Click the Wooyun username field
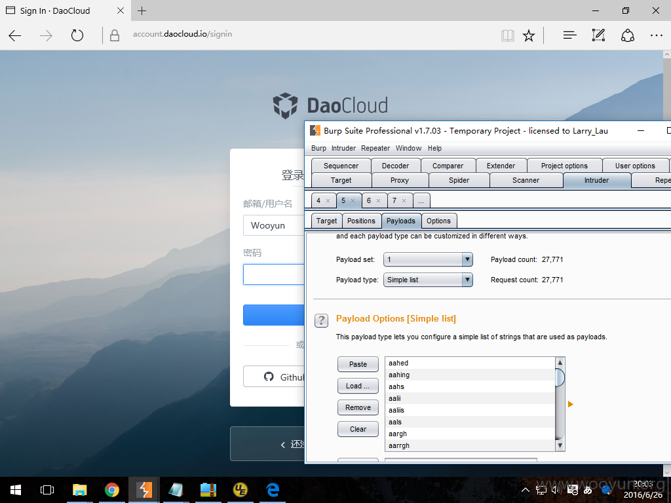The height and width of the screenshot is (503, 671). click(273, 225)
